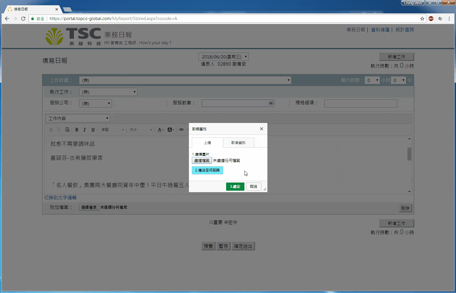Click the insert link chain icon
Image resolution: width=456 pixels, height=293 pixels.
click(181, 130)
